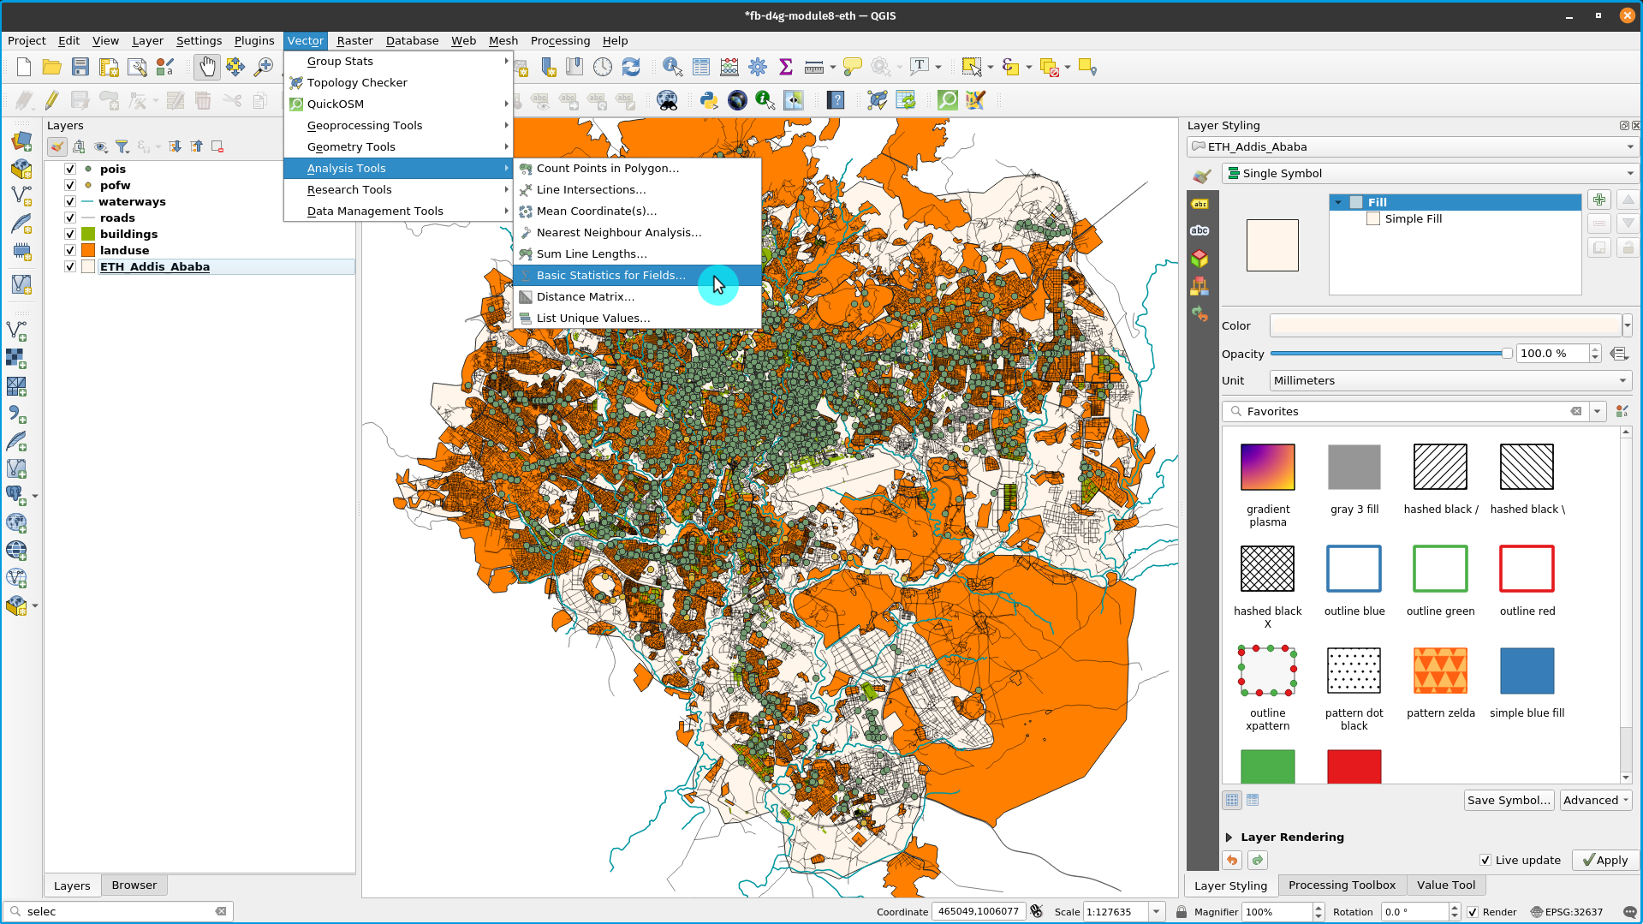Open the Geoprocessing Tools submenu
The height and width of the screenshot is (924, 1643).
[x=398, y=126]
